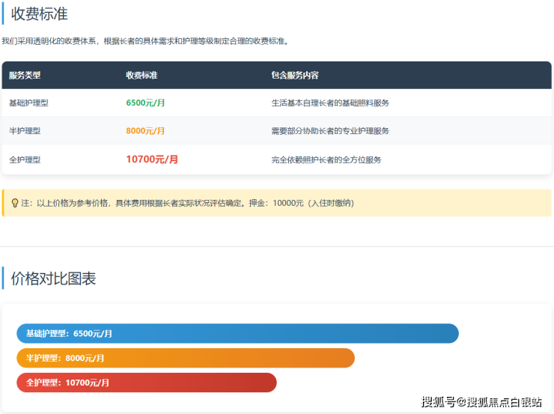The image size is (554, 414).
Task: Click the red 全护理型 chart bar
Action: tap(146, 383)
